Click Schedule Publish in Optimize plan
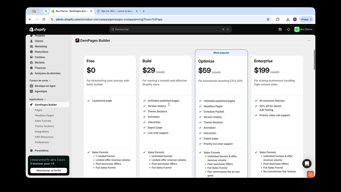341x192 pixels. coord(214,112)
